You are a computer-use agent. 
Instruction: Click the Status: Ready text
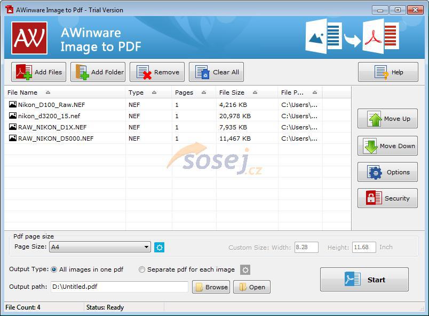[105, 307]
